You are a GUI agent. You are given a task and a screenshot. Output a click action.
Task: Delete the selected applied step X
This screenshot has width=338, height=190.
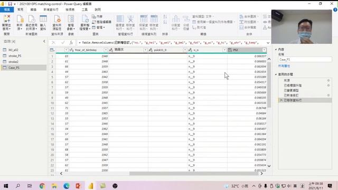281,100
